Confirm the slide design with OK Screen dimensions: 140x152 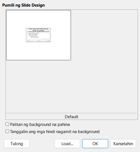(x=95, y=143)
